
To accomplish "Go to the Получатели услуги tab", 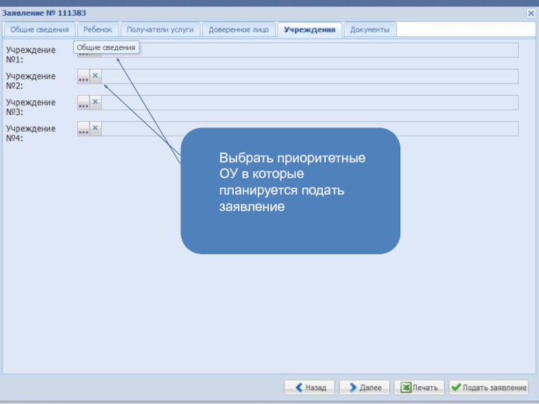I will tap(160, 30).
